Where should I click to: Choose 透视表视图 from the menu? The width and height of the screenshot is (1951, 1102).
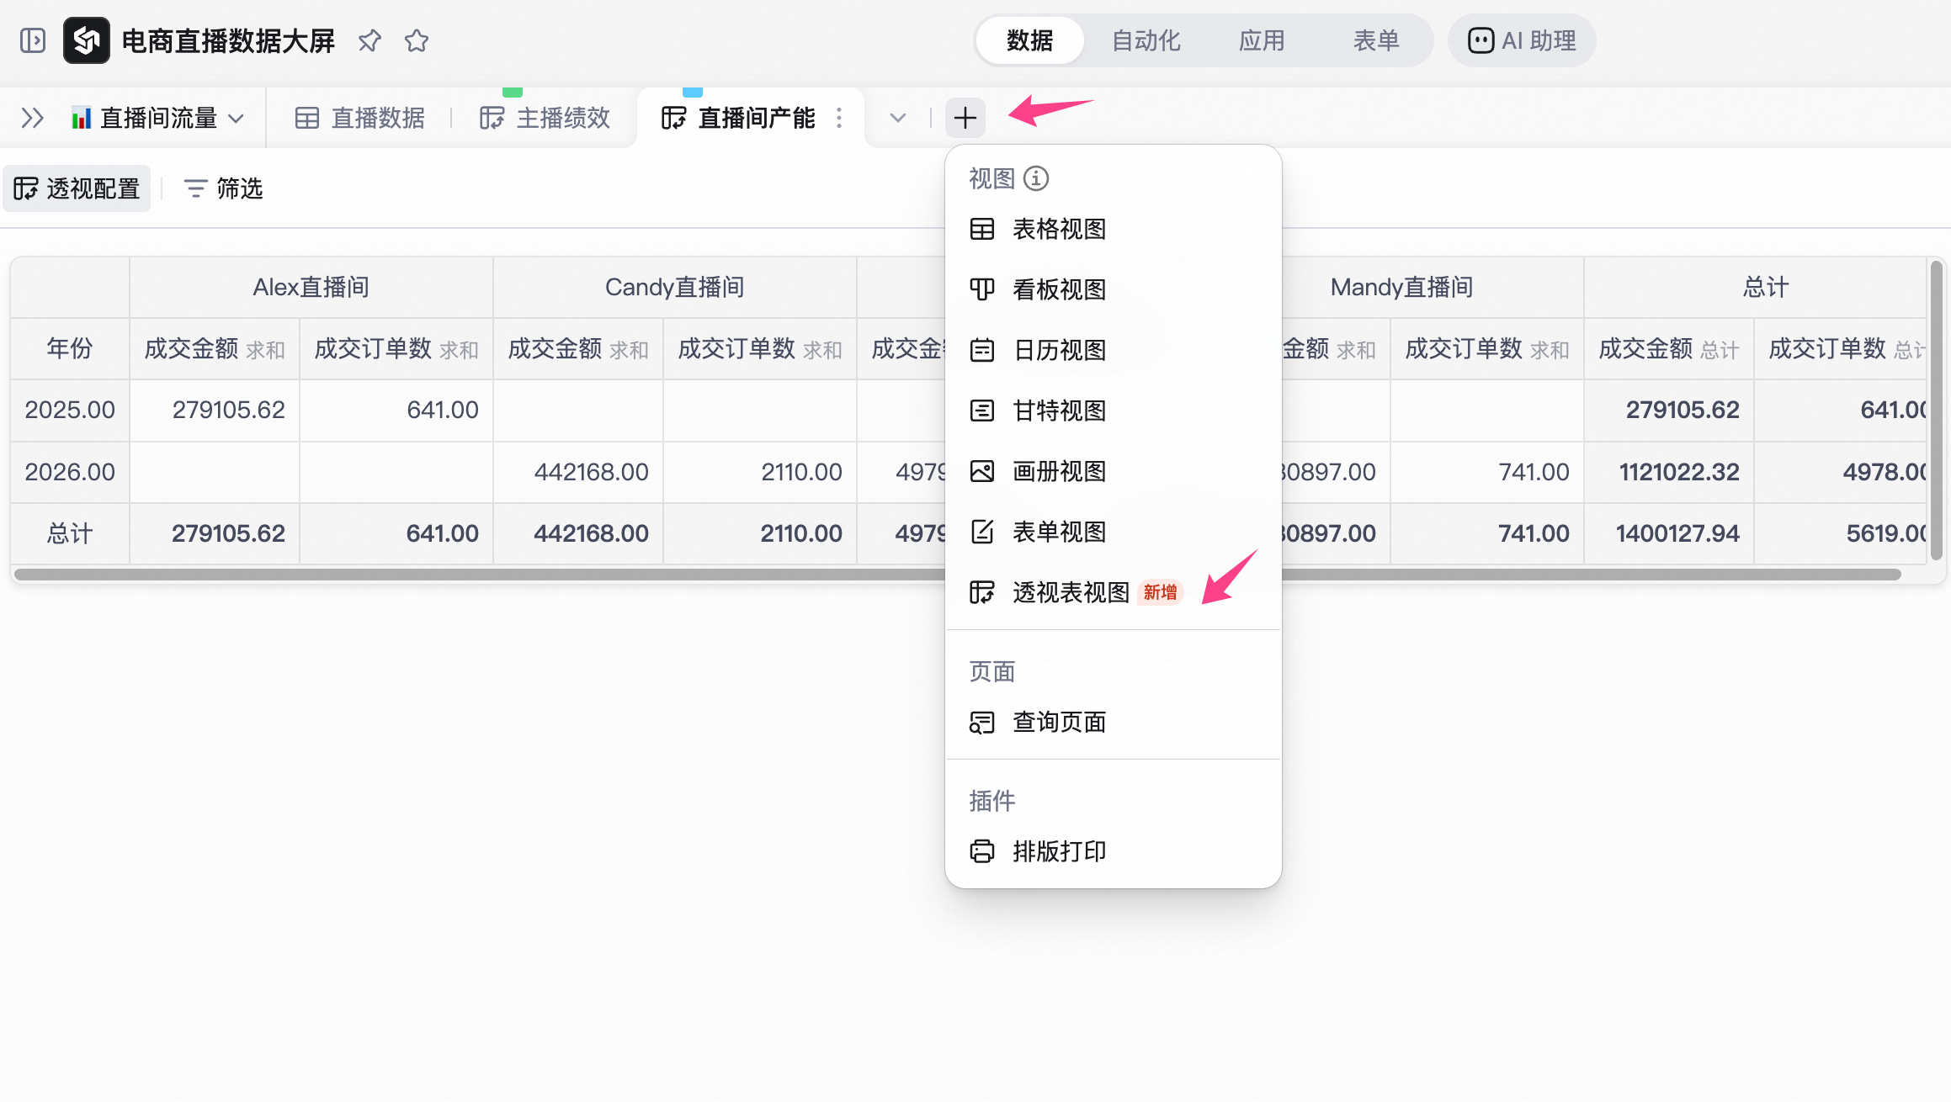click(1071, 592)
